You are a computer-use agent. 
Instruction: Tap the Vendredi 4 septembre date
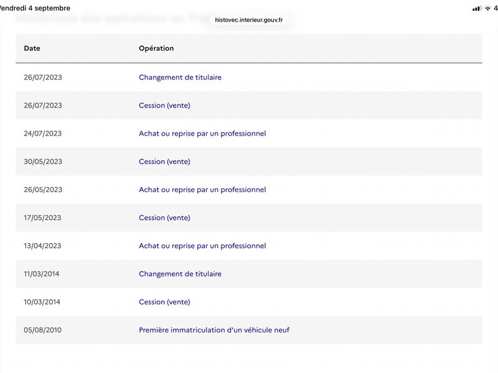35,8
